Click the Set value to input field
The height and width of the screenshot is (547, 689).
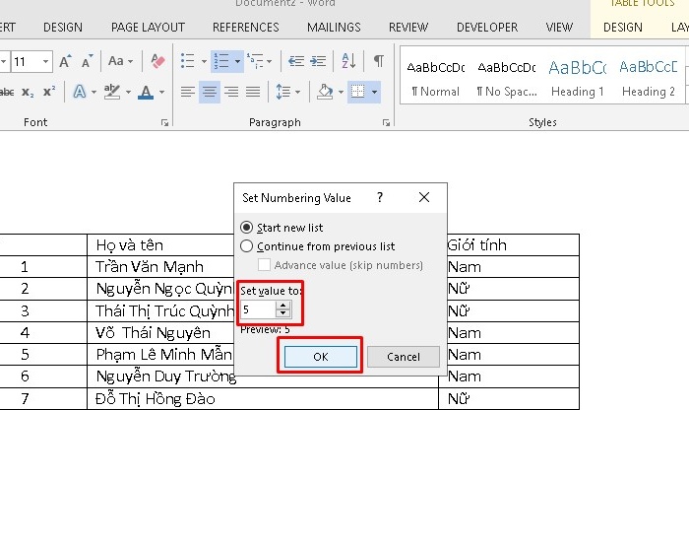[258, 309]
